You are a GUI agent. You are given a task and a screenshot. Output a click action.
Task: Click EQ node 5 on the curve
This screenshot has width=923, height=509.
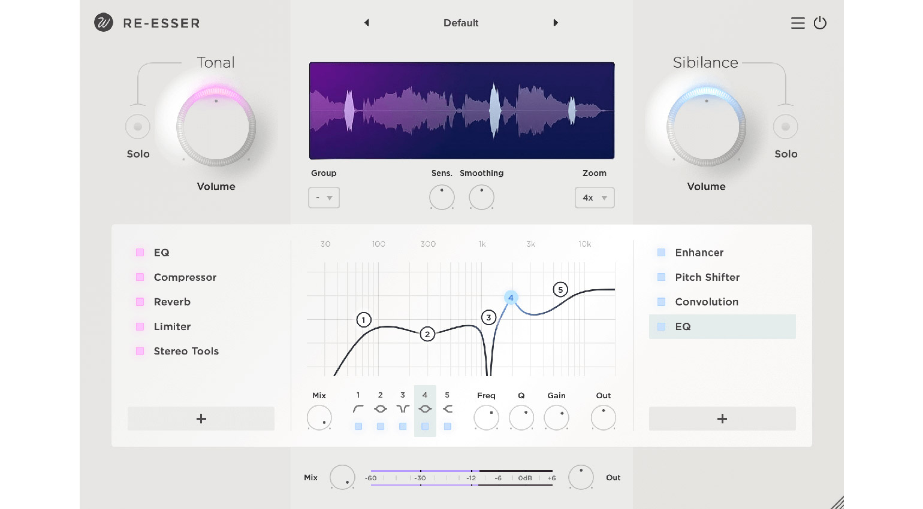(x=560, y=290)
